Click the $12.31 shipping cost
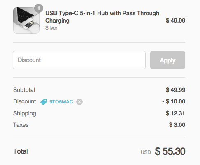 [175, 113]
